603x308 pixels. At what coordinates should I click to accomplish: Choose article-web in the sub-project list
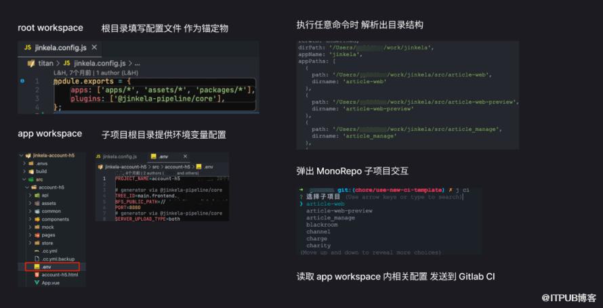325,204
